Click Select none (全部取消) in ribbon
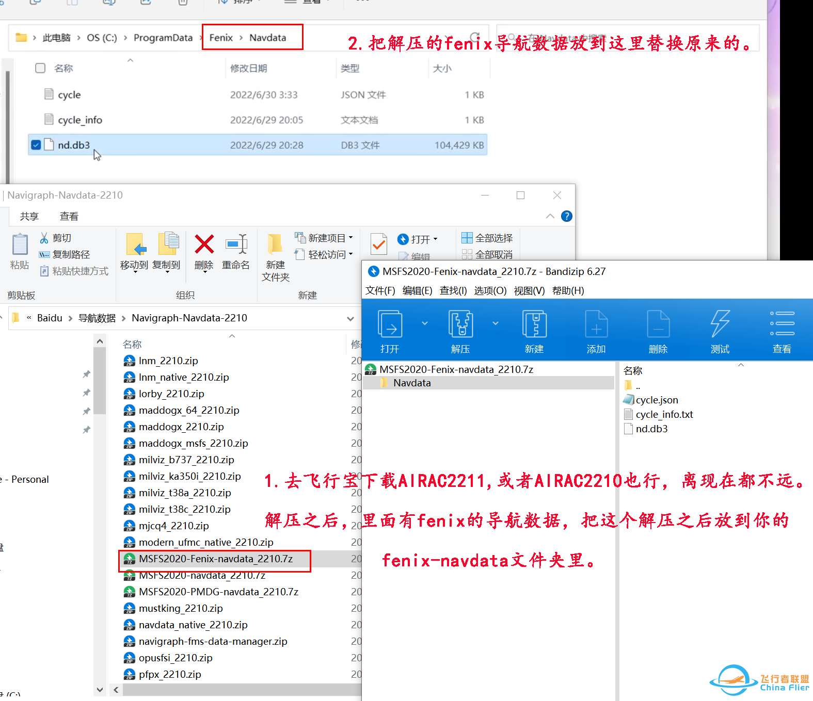Screen dimensions: 813x701 [487, 254]
